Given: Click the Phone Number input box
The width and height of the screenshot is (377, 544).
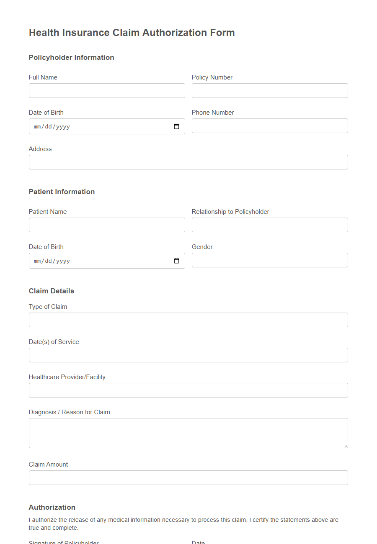Looking at the screenshot, I should 269,126.
